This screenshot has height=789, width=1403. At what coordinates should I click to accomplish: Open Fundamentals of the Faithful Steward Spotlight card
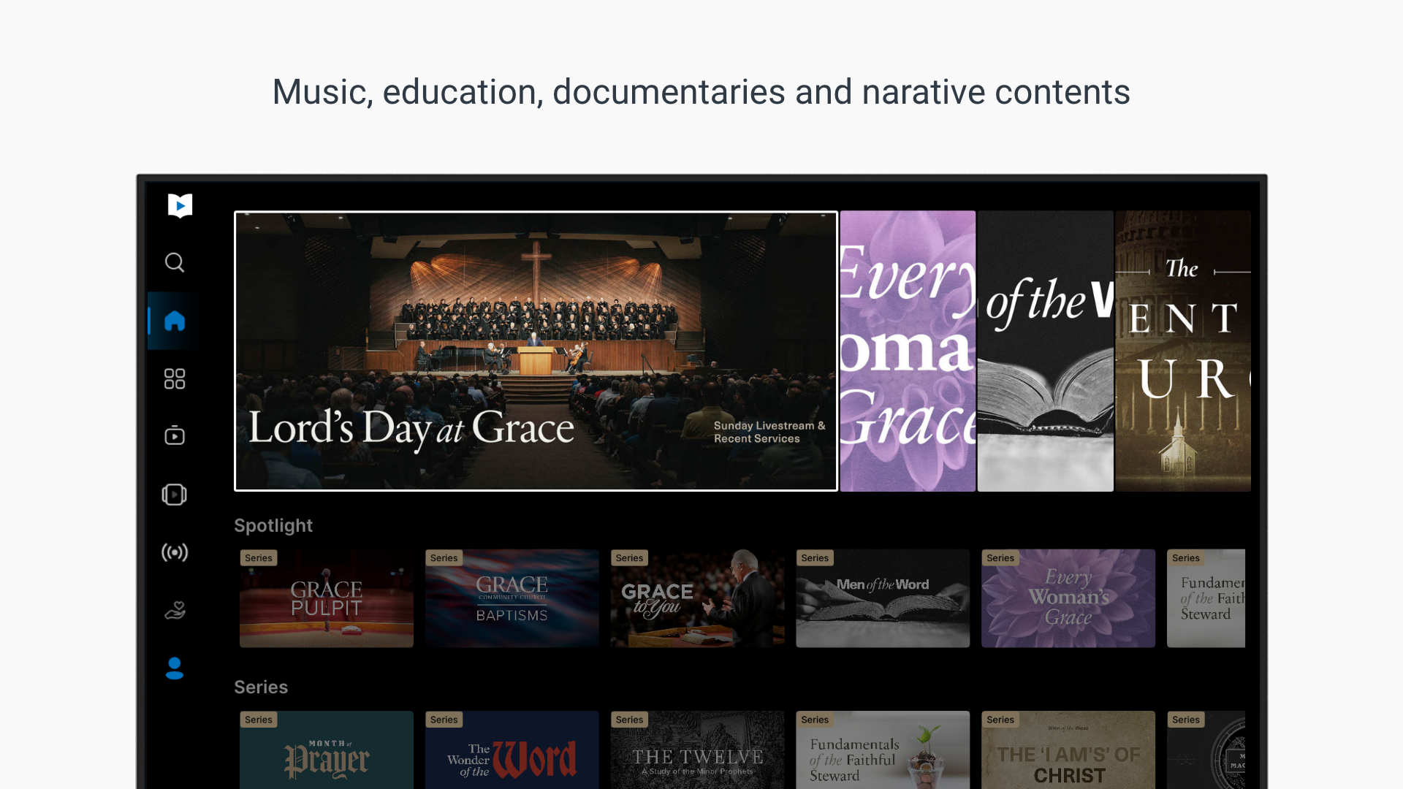pyautogui.click(x=1206, y=598)
